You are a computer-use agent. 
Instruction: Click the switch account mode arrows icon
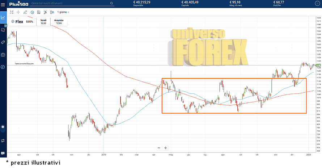click(x=3, y=140)
